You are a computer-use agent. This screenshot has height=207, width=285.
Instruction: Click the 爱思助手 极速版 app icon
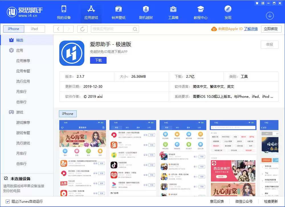pos(72,53)
